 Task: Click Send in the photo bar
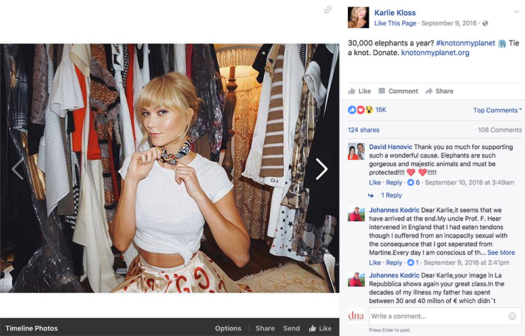click(291, 328)
